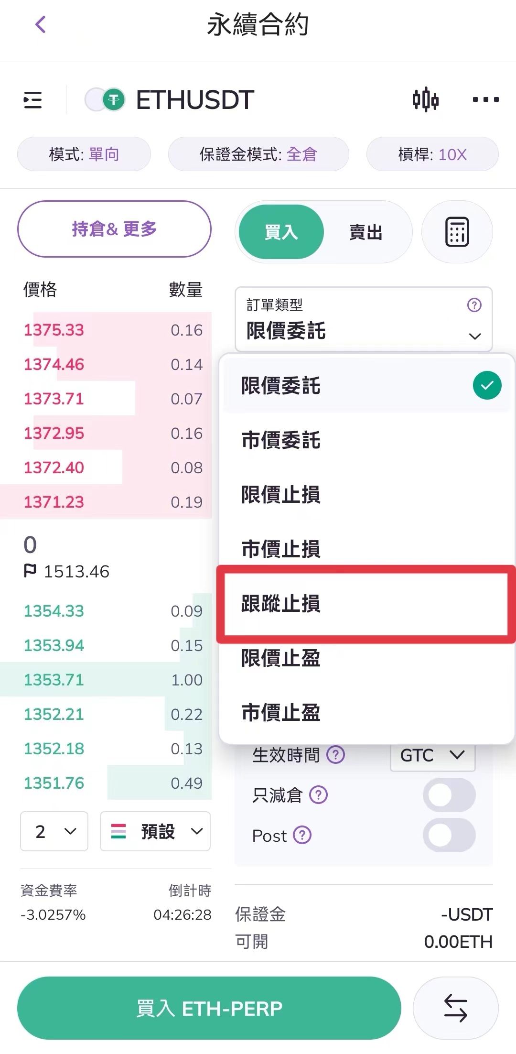The height and width of the screenshot is (1054, 516).
Task: Select 跟蹤止損 from order type list
Action: (x=365, y=604)
